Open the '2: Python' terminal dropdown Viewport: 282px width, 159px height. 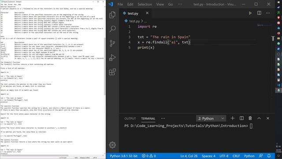[211, 118]
